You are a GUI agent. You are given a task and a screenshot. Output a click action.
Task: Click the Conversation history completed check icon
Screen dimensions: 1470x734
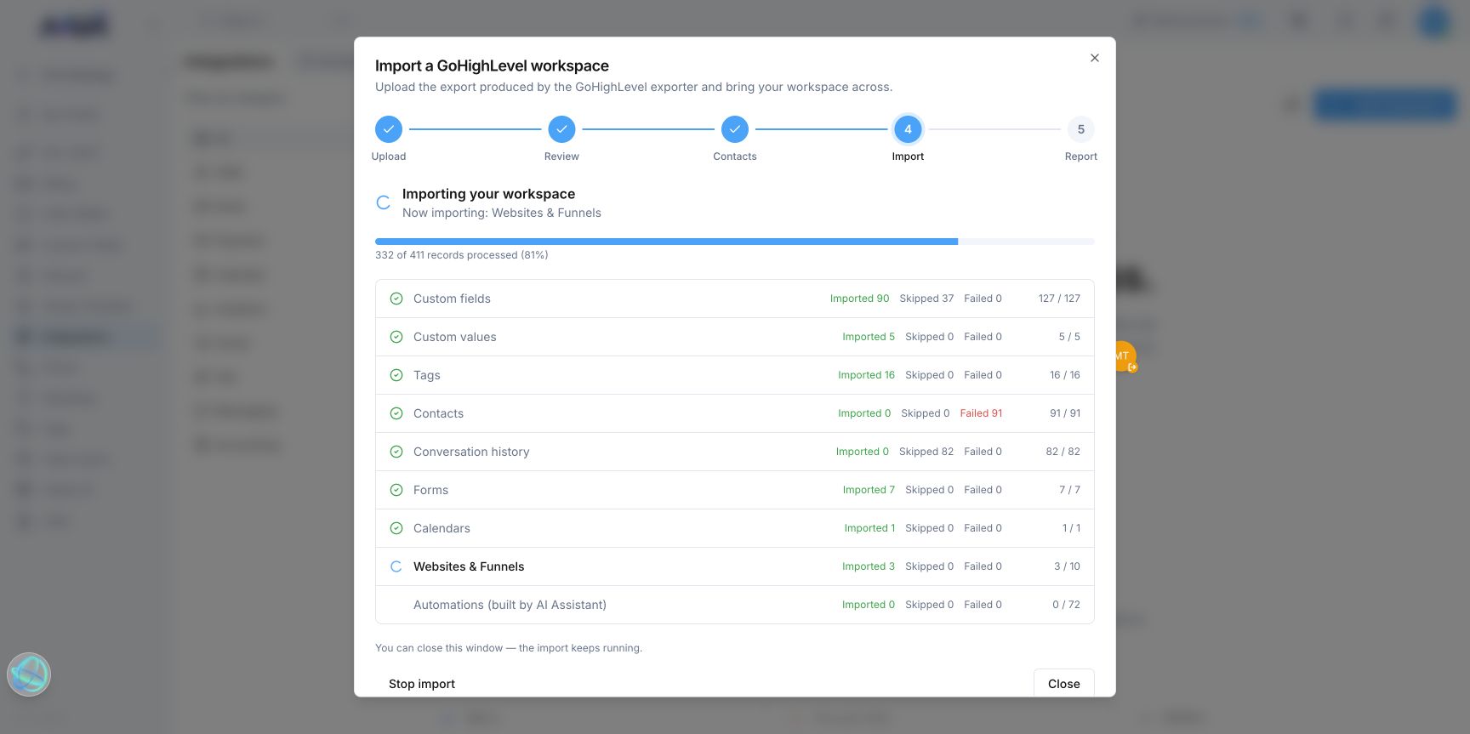click(x=396, y=452)
